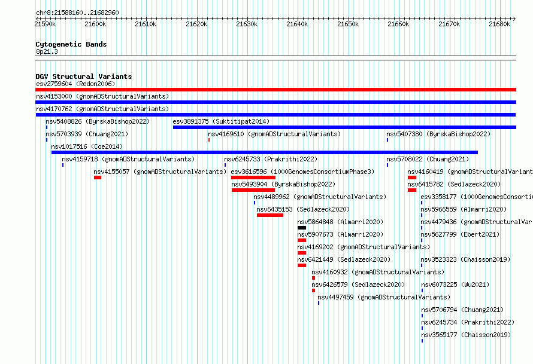Open nsv5493904 (ByrskaBishop2022) label

(x=283, y=184)
